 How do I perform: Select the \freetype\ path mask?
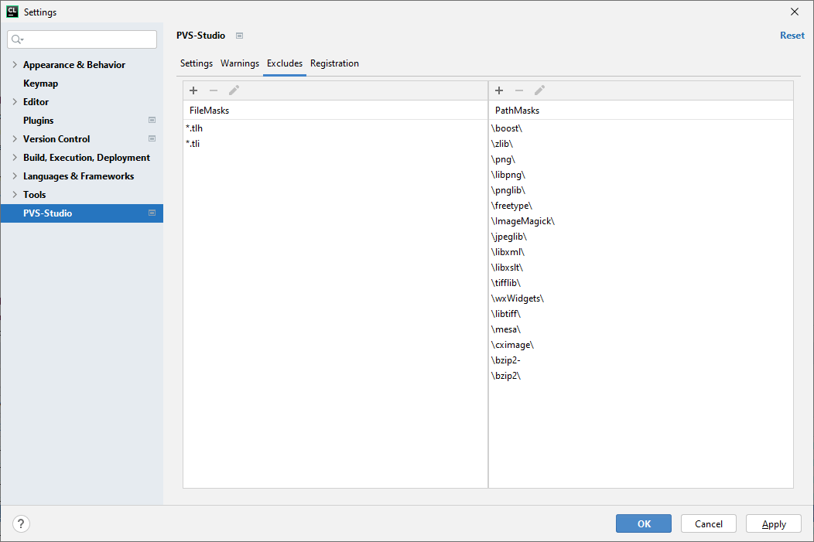click(641, 206)
